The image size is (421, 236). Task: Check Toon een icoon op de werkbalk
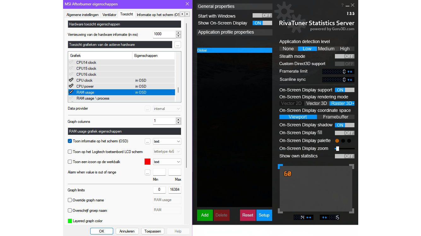(x=70, y=162)
